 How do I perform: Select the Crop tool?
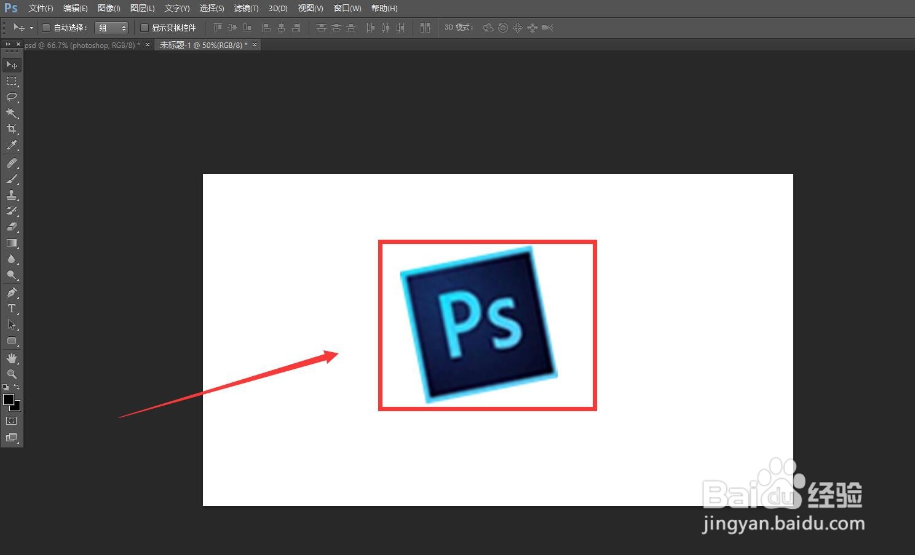[x=12, y=129]
